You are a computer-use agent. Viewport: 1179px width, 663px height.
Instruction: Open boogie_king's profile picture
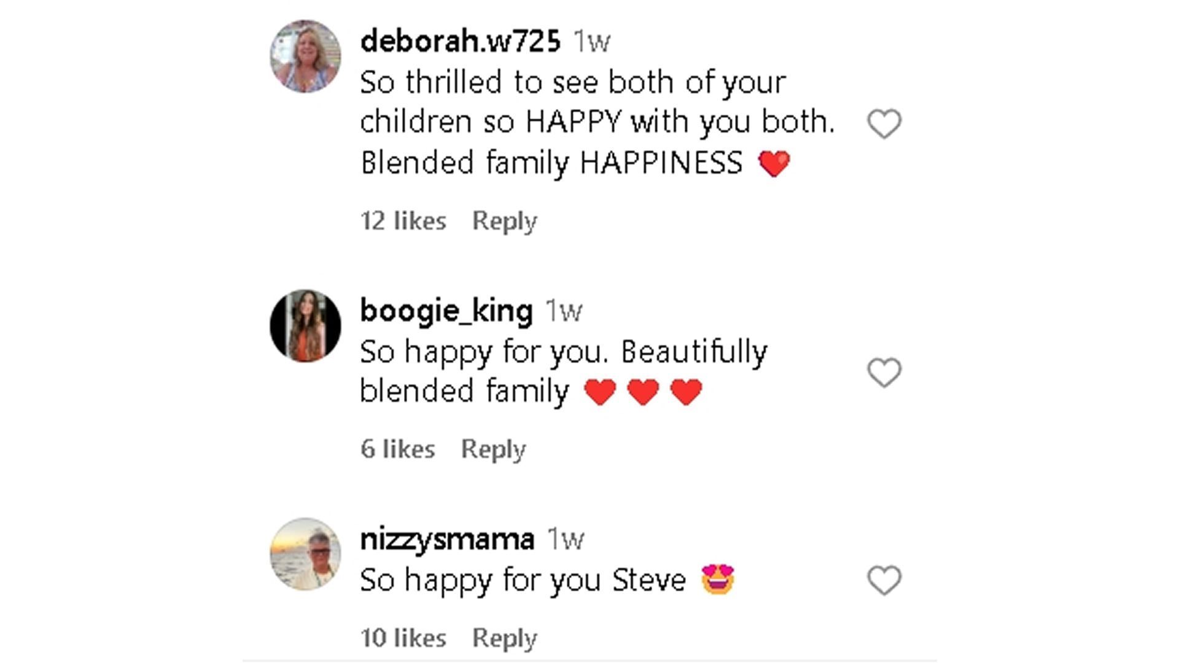305,326
